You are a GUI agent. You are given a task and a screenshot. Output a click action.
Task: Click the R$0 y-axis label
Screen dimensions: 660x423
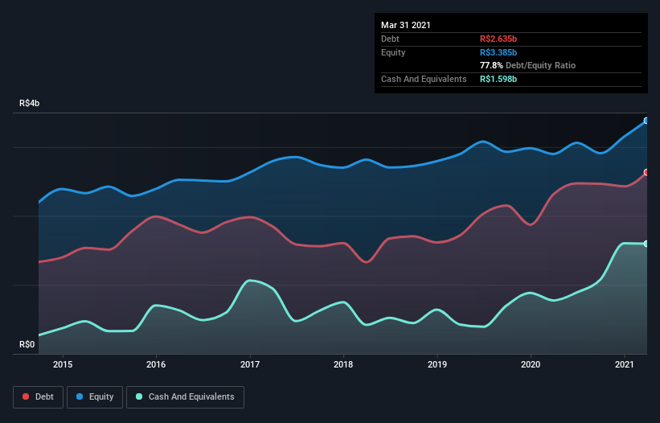click(27, 345)
